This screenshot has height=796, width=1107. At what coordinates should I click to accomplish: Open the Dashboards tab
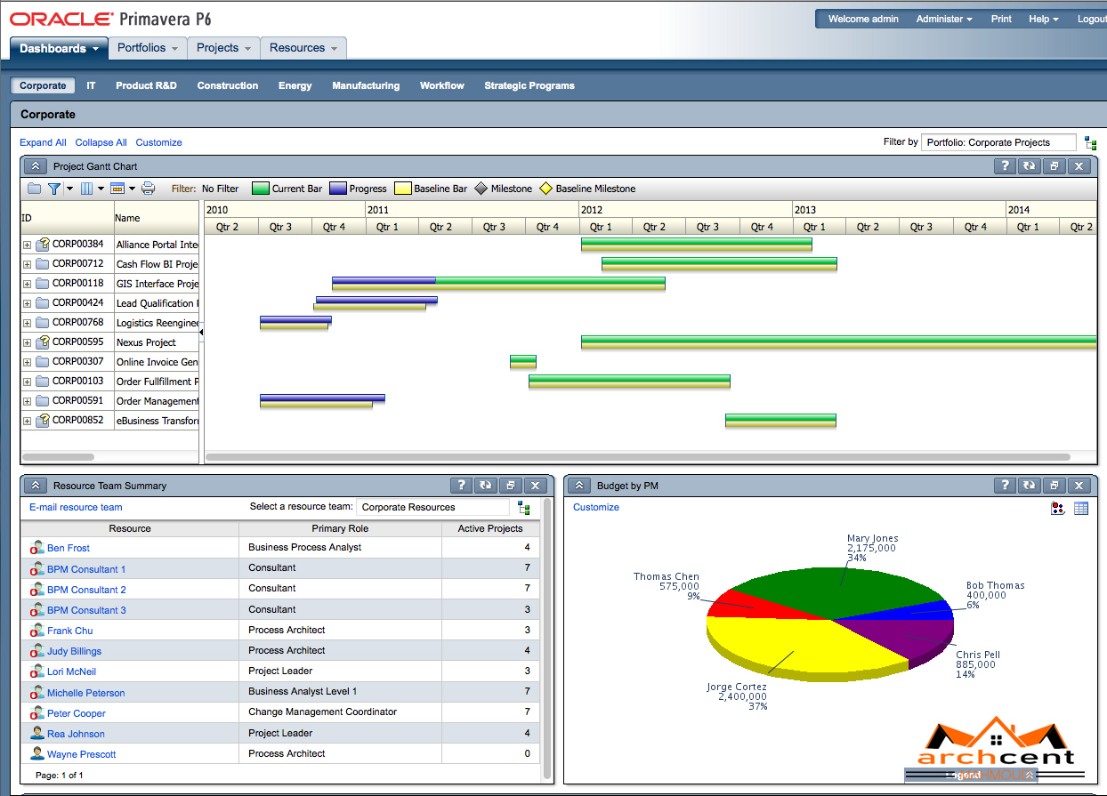click(x=59, y=49)
